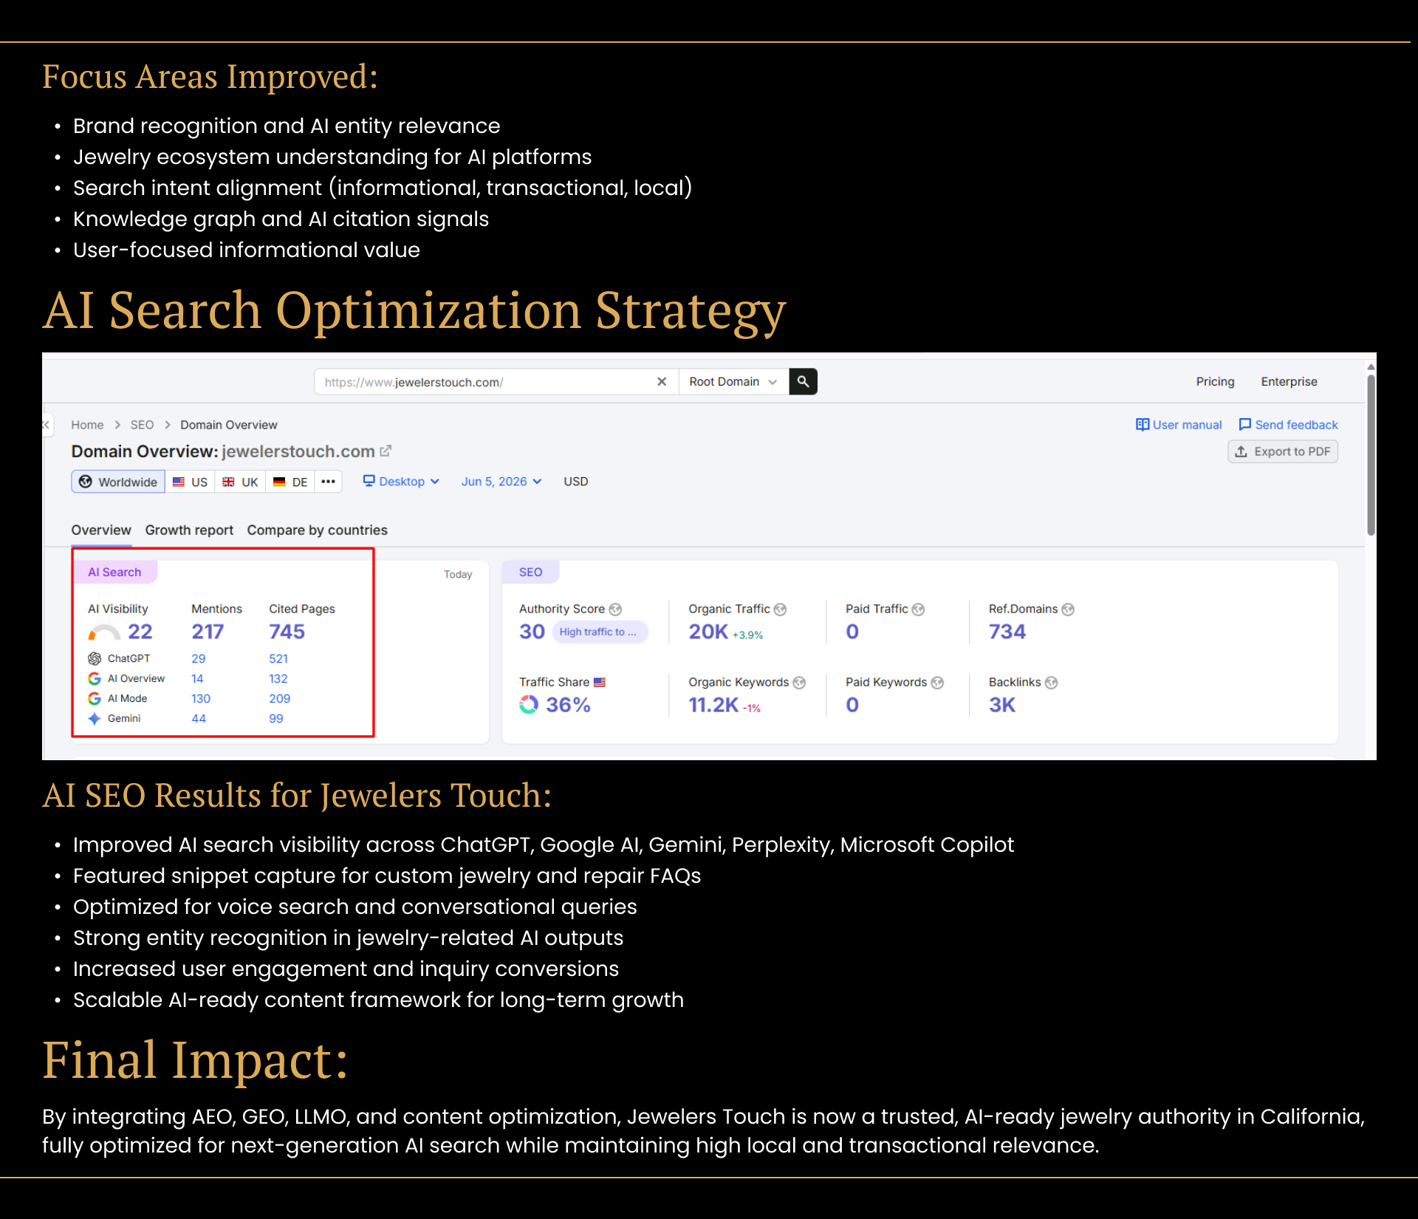Open the Root Domain dropdown
Image resolution: width=1418 pixels, height=1219 pixels.
point(733,381)
